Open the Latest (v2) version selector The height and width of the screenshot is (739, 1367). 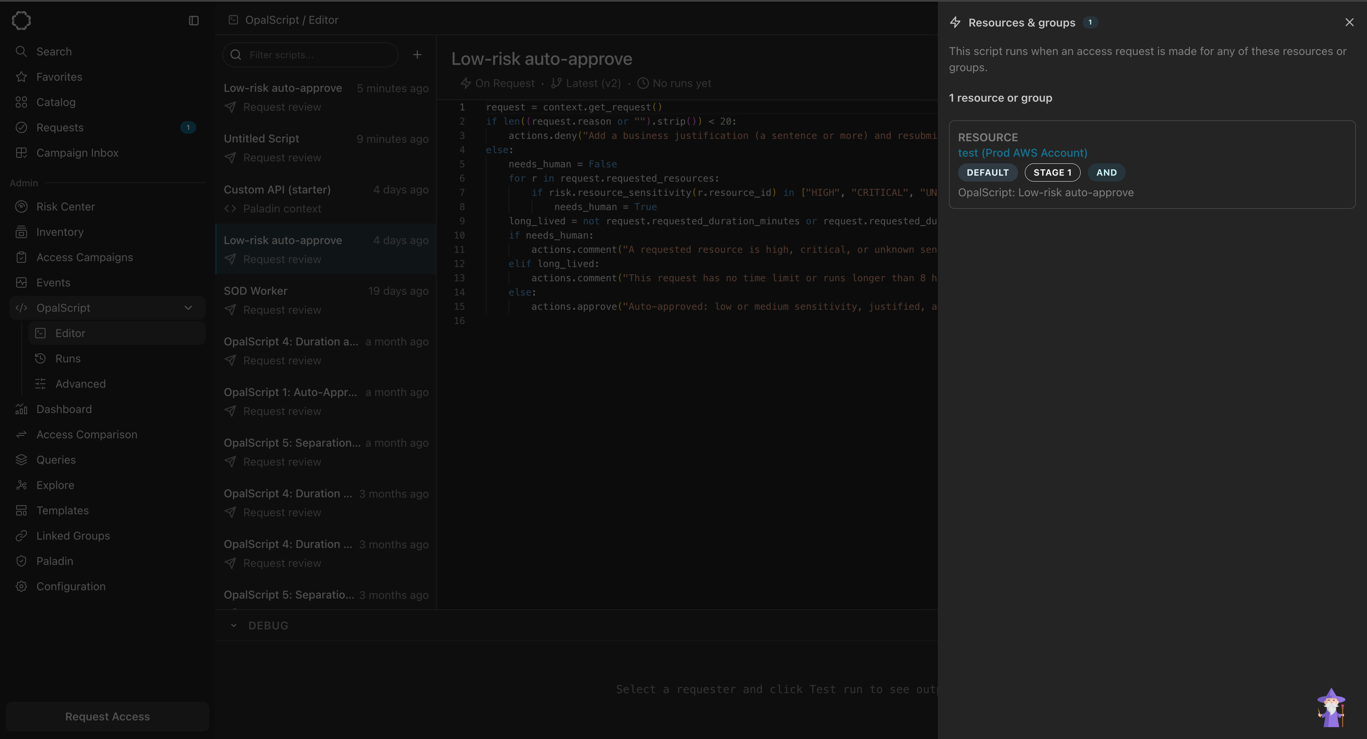point(586,83)
